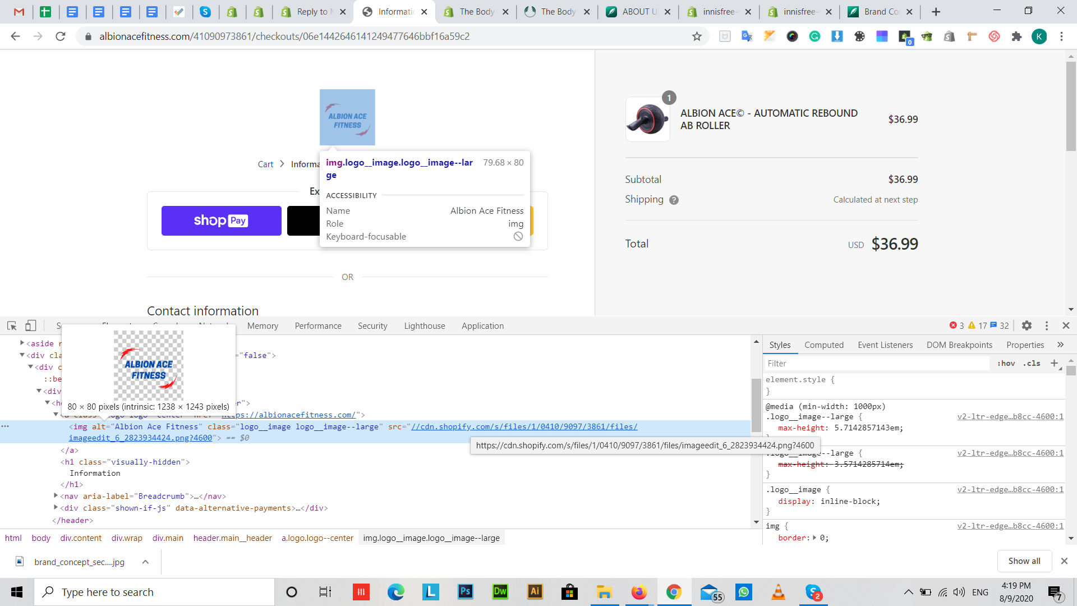Reload the checkout page
The height and width of the screenshot is (606, 1077).
pos(61,36)
